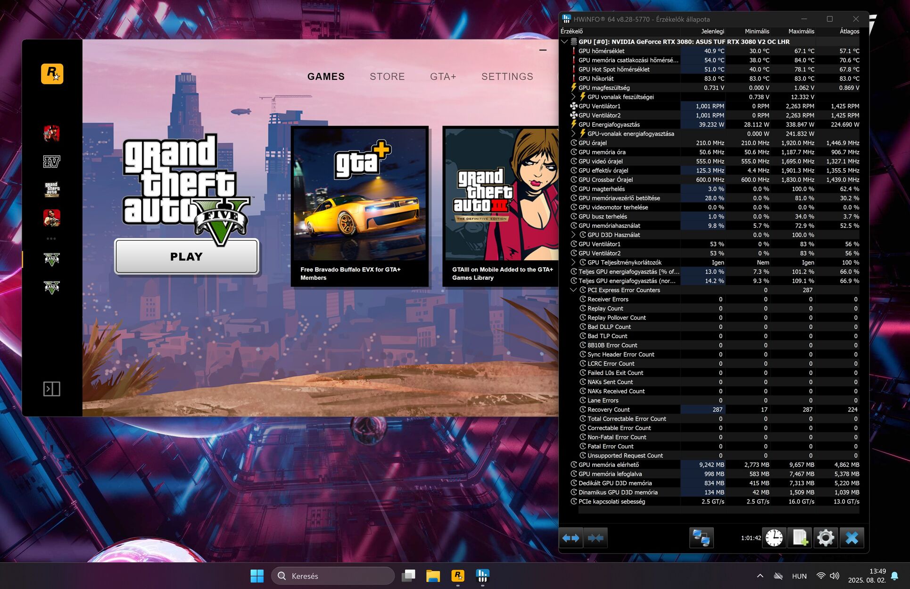Image resolution: width=910 pixels, height=589 pixels.
Task: Select the GPU Hot Spot hőmérséklet row
Action: point(714,69)
